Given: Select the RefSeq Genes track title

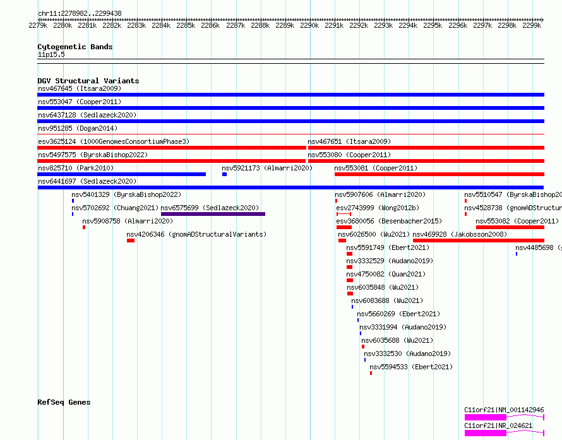Looking at the screenshot, I should (64, 402).
